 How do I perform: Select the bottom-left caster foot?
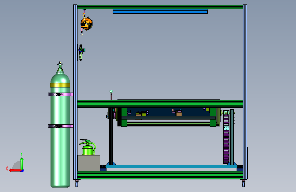[x=77, y=183]
